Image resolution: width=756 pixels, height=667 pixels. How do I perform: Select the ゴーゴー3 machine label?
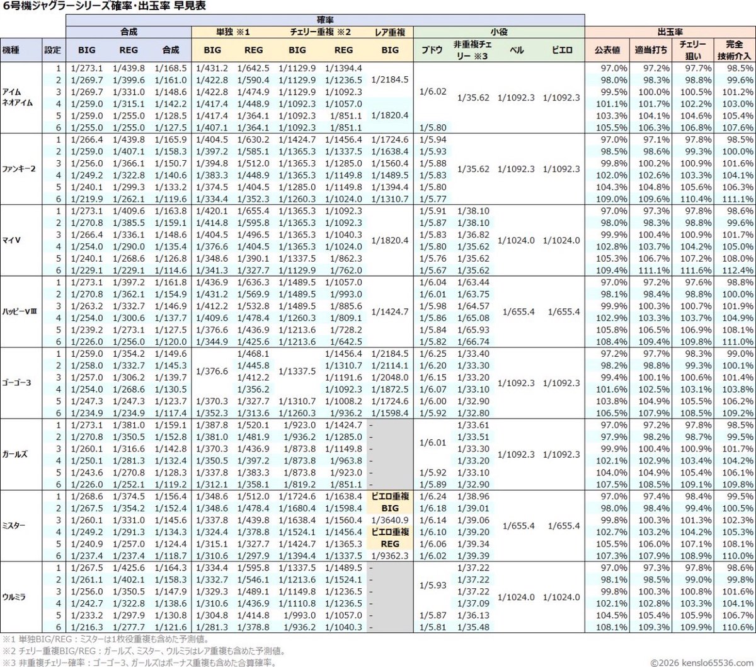pyautogui.click(x=17, y=383)
